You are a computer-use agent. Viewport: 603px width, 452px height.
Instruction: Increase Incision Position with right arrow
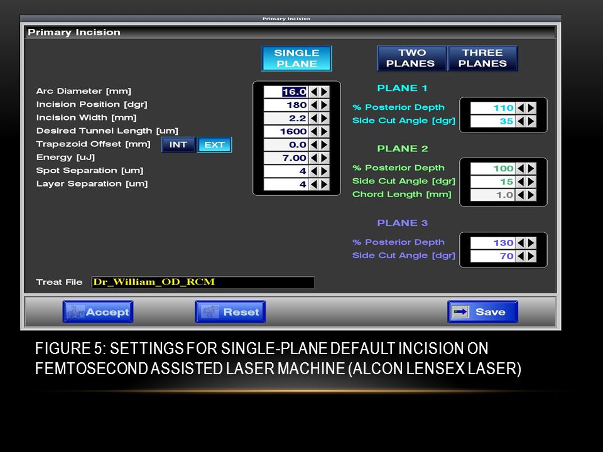point(325,105)
